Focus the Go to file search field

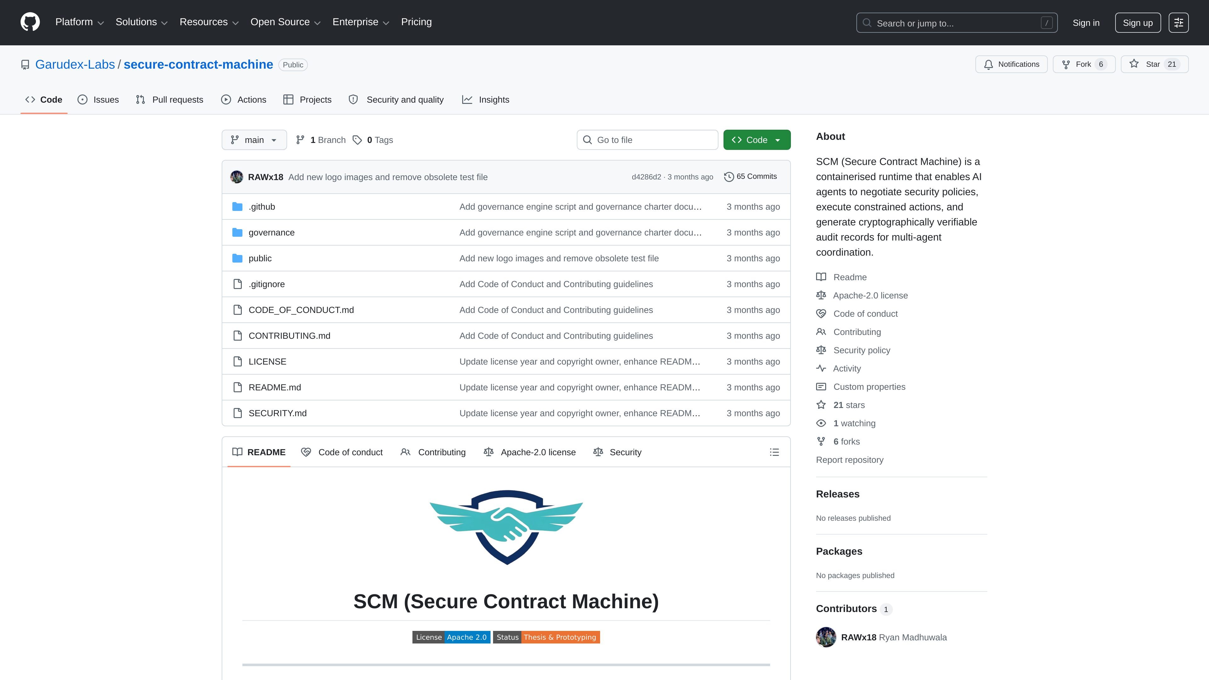pyautogui.click(x=647, y=140)
